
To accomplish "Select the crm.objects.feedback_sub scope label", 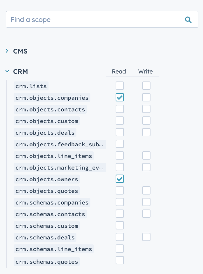I will (60, 144).
